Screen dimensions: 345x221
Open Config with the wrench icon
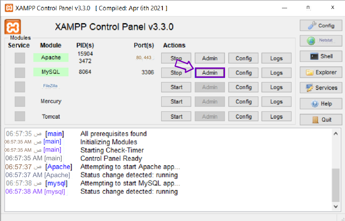pyautogui.click(x=321, y=26)
